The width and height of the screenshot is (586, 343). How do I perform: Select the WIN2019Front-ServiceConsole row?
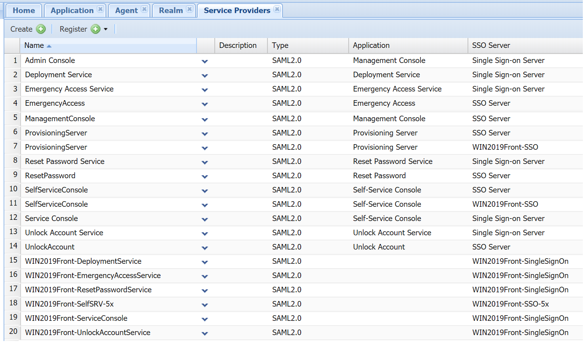tap(76, 318)
